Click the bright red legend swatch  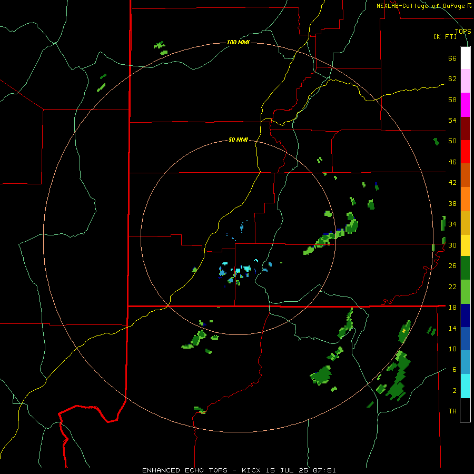pos(465,152)
